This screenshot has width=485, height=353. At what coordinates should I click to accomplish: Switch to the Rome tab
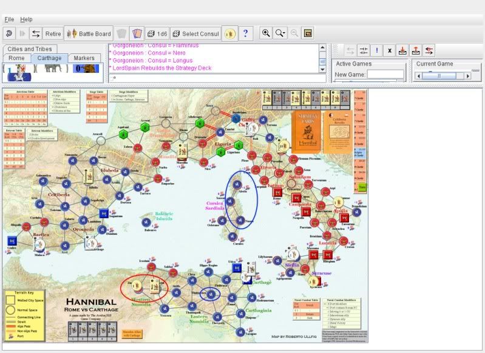click(x=17, y=58)
